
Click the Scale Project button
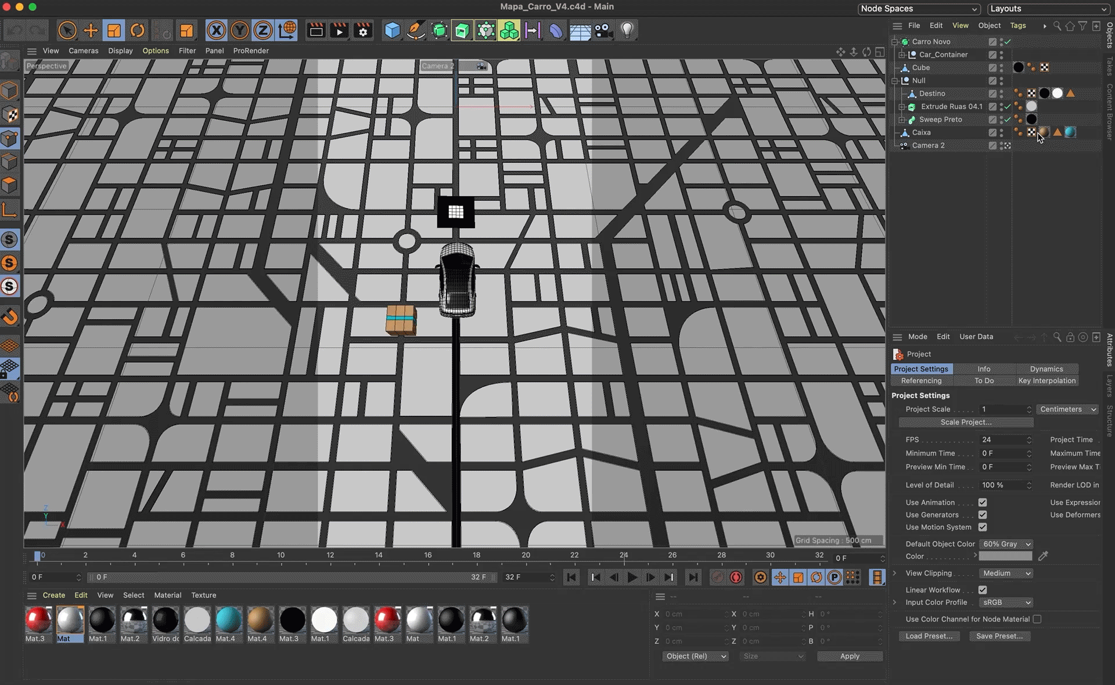(966, 422)
